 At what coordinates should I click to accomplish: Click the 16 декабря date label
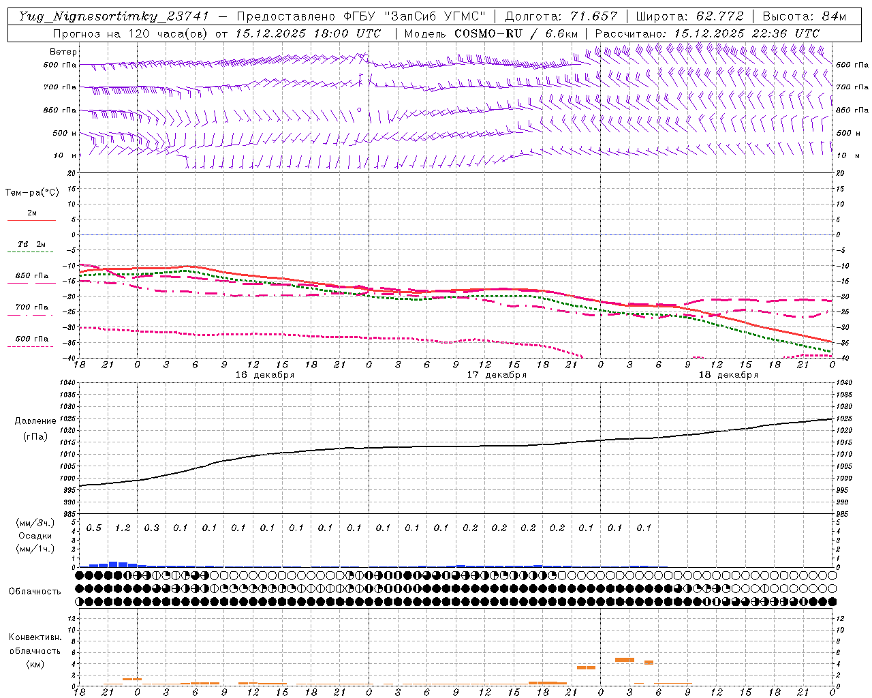(x=265, y=375)
